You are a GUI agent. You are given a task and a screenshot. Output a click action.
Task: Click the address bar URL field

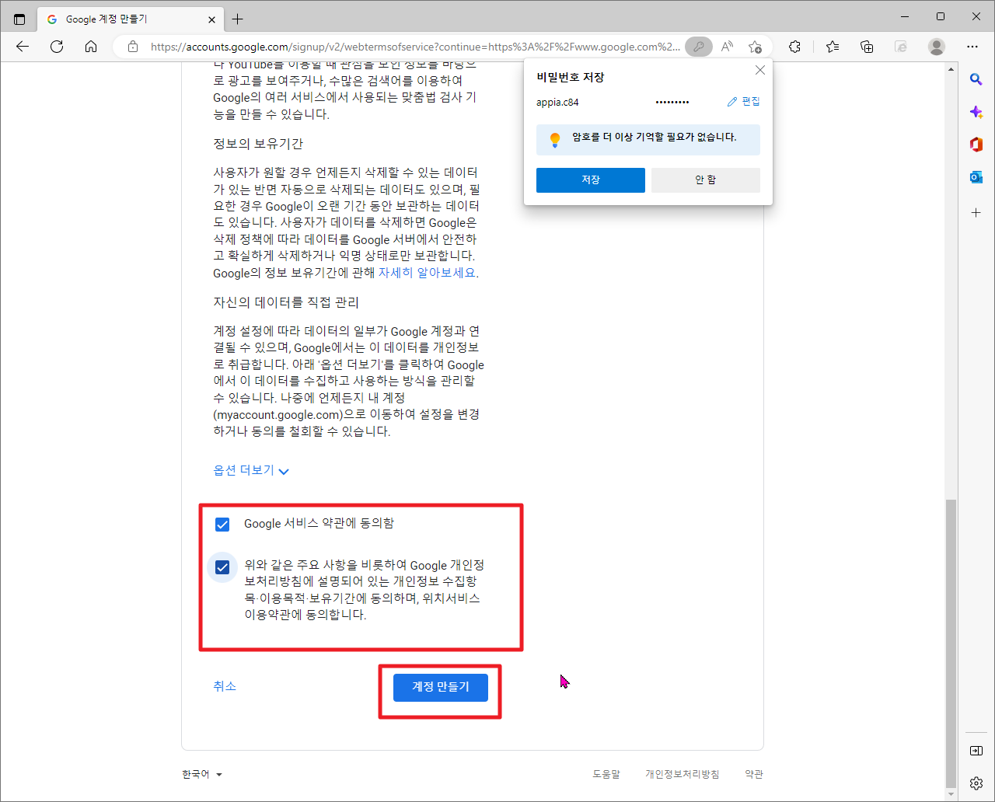(x=415, y=47)
